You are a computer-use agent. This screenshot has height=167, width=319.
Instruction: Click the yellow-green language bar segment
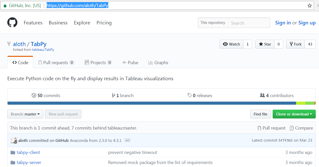301,103
